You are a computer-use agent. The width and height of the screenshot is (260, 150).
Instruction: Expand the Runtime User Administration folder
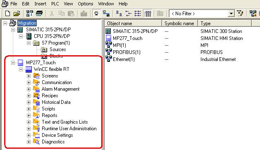coord(29,129)
